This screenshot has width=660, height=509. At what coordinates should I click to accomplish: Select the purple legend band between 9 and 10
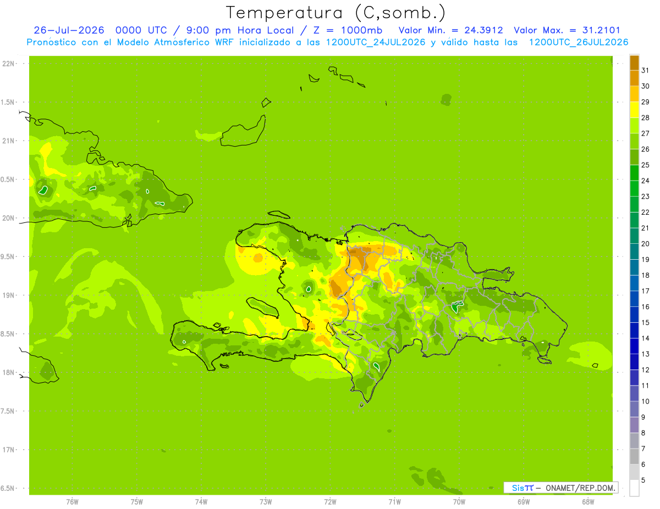click(634, 409)
